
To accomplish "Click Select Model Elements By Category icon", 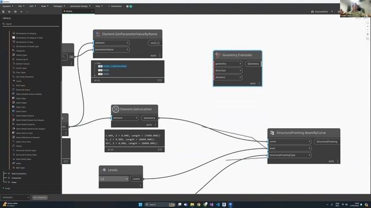I will 13,128.
